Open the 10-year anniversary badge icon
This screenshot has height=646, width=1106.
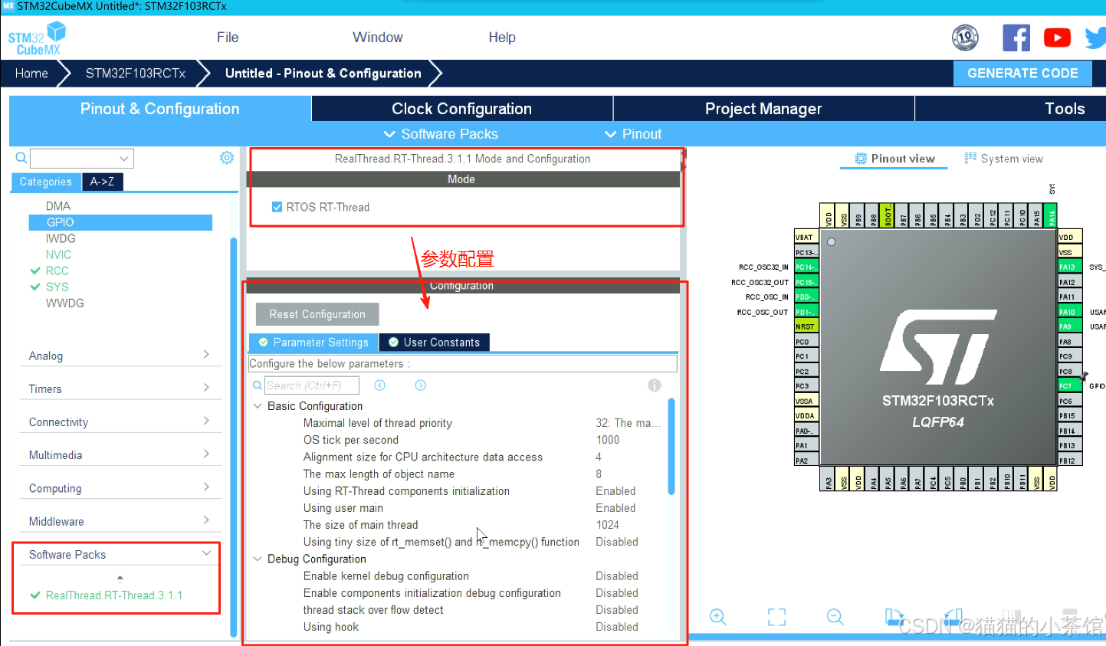pos(965,37)
